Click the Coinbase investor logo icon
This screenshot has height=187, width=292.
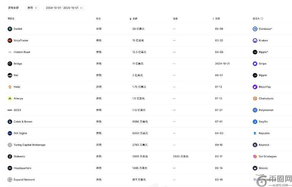click(255, 29)
